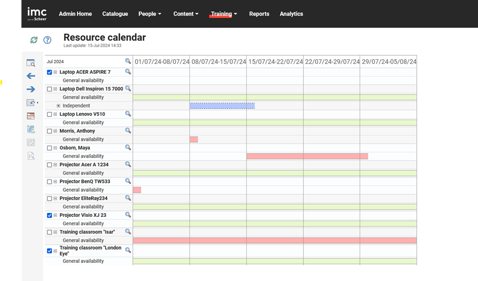The width and height of the screenshot is (478, 281).
Task: Click the search calendar icon atop sidebar
Action: [x=30, y=63]
